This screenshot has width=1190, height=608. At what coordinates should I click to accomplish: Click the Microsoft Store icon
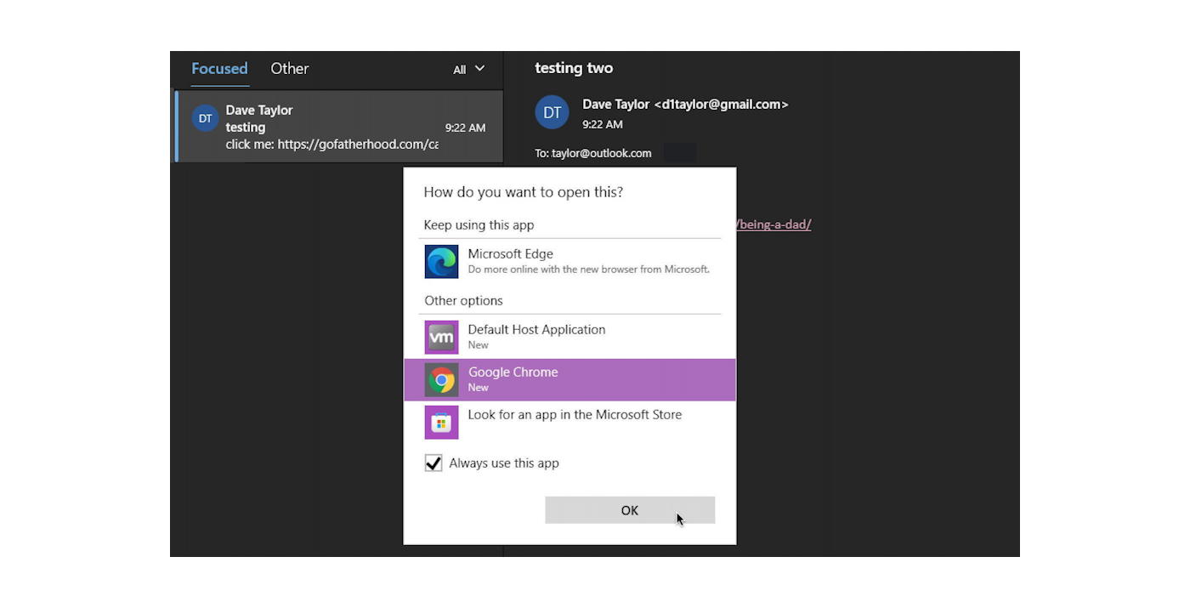(x=441, y=422)
